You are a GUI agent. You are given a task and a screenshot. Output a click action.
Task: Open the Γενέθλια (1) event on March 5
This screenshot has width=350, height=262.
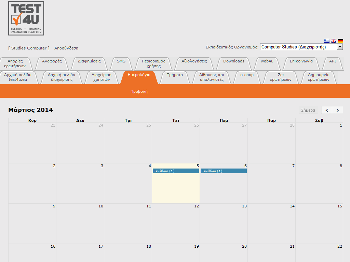pos(176,171)
